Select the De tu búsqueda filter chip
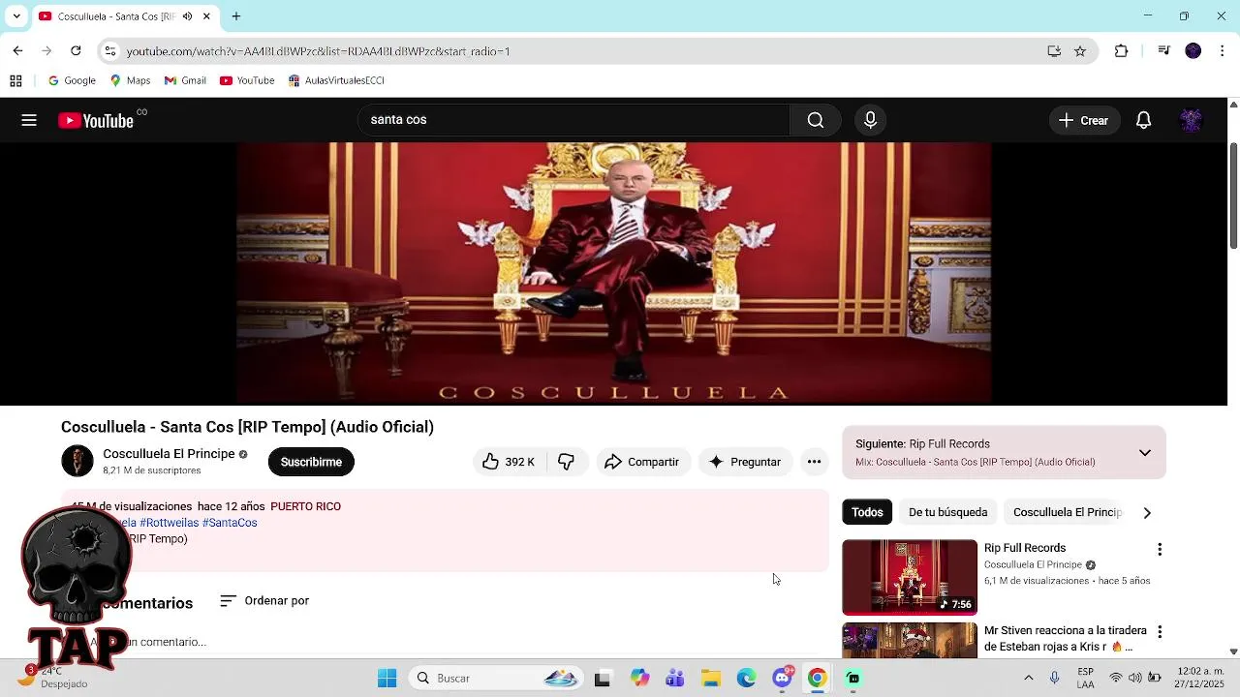Image resolution: width=1240 pixels, height=697 pixels. (947, 513)
